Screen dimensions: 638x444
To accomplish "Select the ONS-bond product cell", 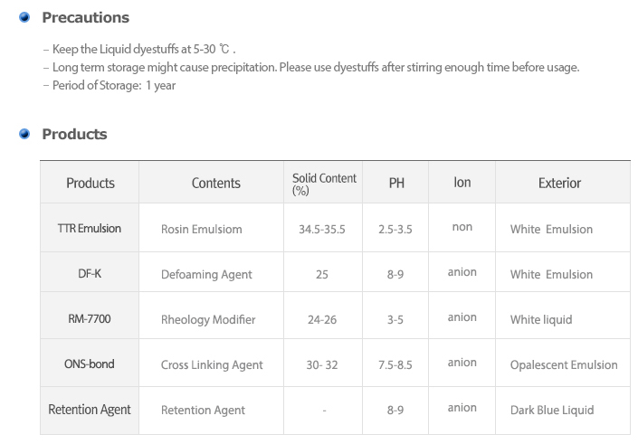I will (90, 364).
